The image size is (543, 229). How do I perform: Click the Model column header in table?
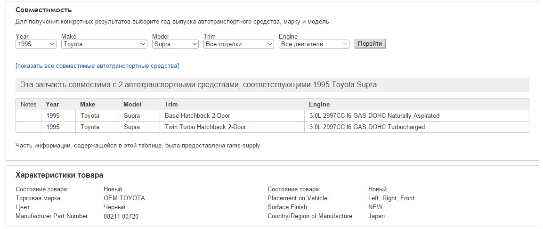click(132, 104)
